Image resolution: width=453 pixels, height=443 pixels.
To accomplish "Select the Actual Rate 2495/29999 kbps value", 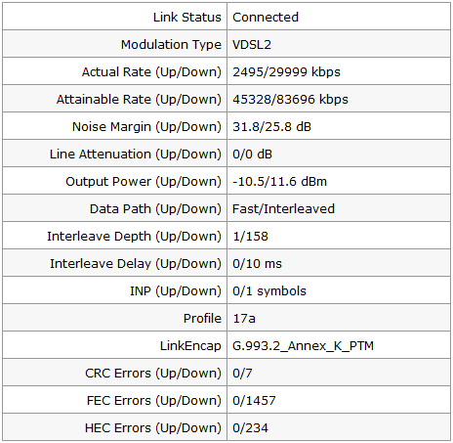I will point(286,72).
